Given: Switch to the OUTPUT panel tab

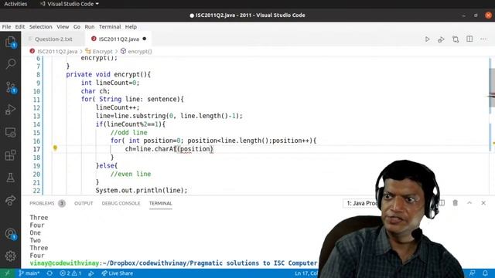Looking at the screenshot, I should (84, 203).
